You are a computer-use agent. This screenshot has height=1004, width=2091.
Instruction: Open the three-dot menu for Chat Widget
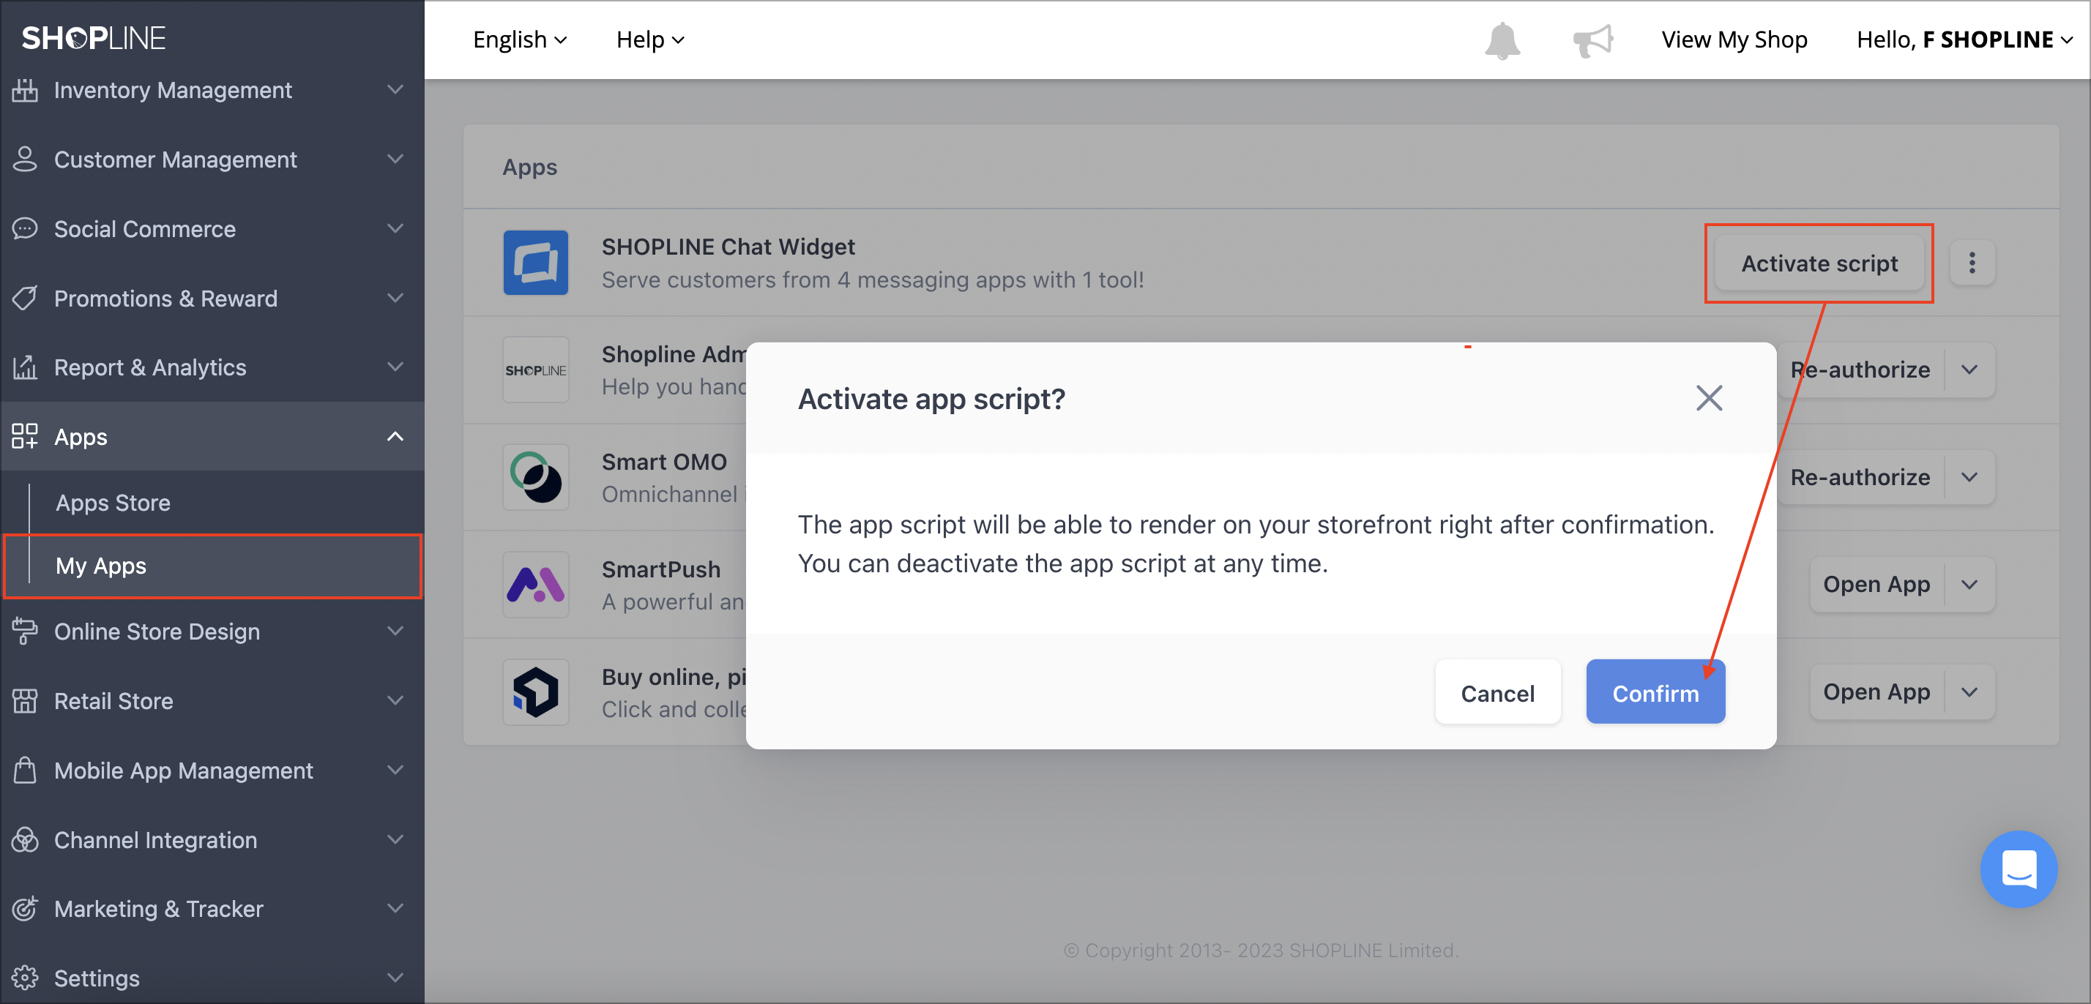1972,263
